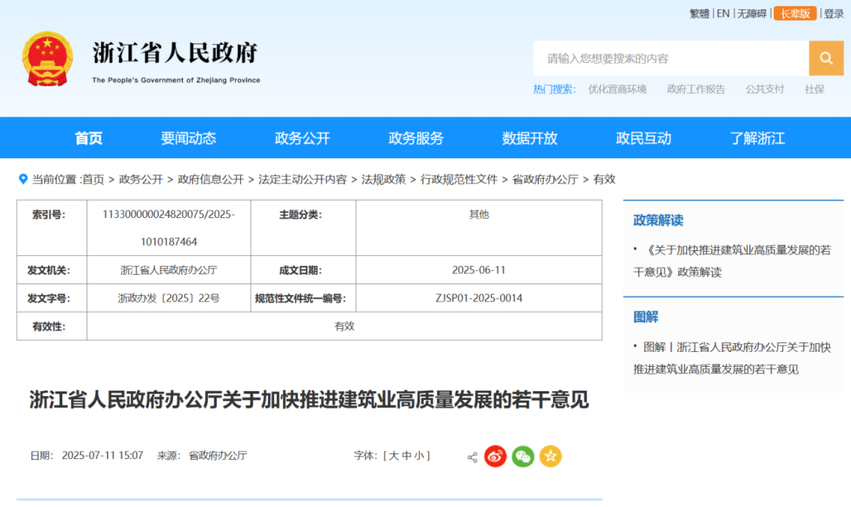Switch to the EN English version
The height and width of the screenshot is (507, 851).
click(723, 13)
